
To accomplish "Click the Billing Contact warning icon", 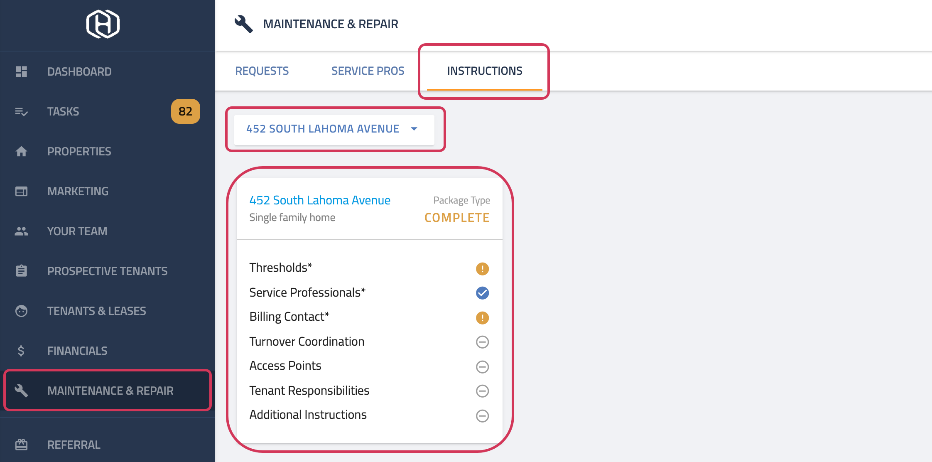I will [482, 318].
